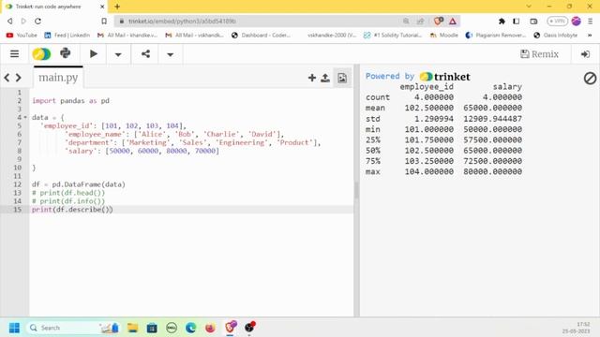Viewport: 600px width, 337px height.
Task: Click the share icon
Action: click(145, 54)
